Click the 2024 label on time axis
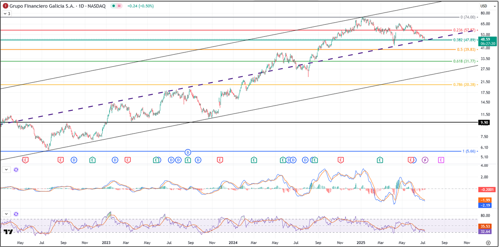 coord(234,242)
